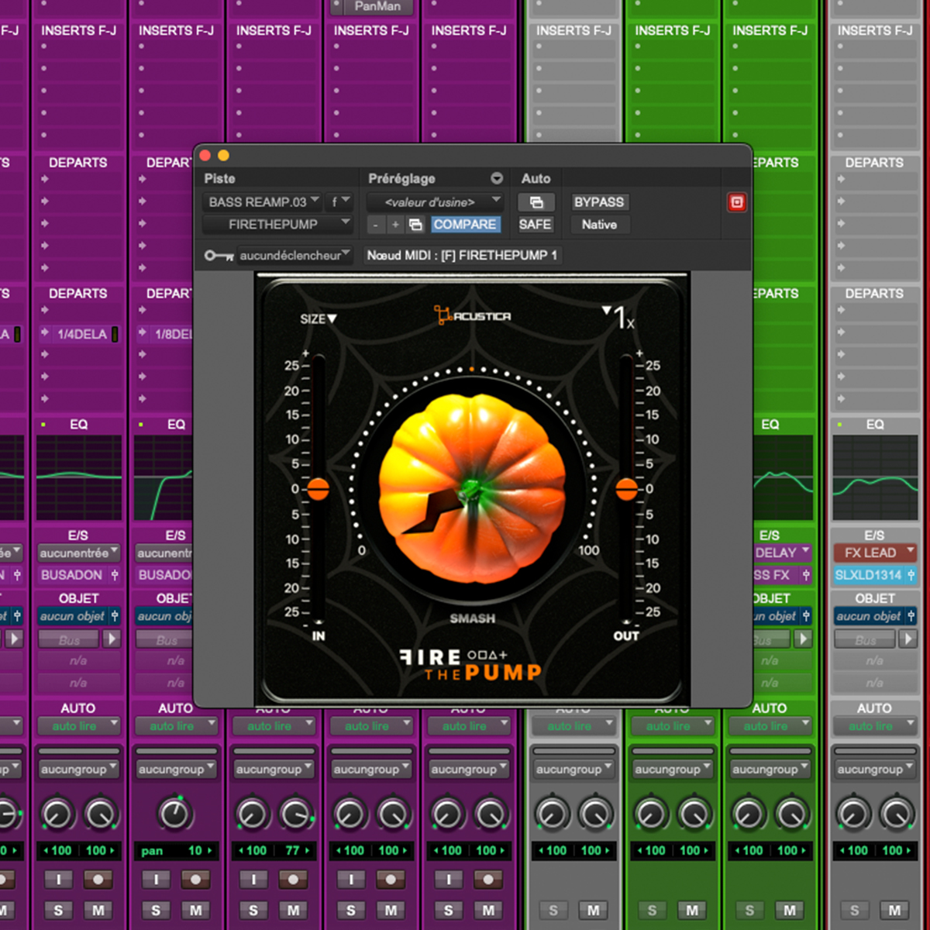Click previous preset minus button
Image resolution: width=930 pixels, height=930 pixels.
375,225
